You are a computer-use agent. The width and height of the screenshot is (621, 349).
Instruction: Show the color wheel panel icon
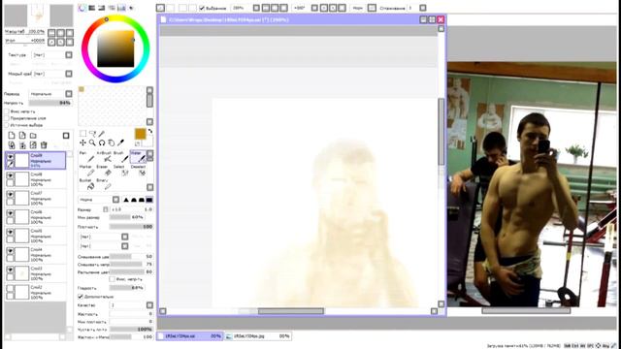[x=82, y=8]
